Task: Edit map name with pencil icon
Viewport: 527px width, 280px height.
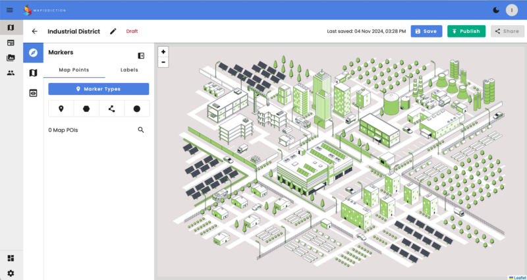Action: coord(113,31)
